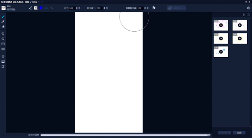
Task: Click the redo arrow in the title bar
Action: 42,2
